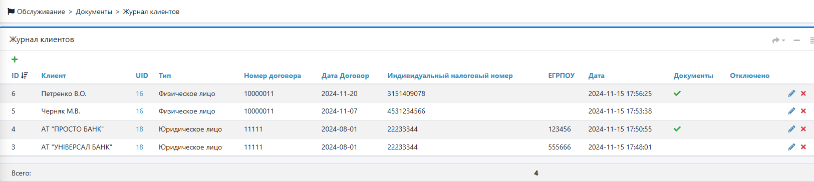Open UID 16 link for Петренко В.О.
The image size is (814, 182).
click(139, 93)
